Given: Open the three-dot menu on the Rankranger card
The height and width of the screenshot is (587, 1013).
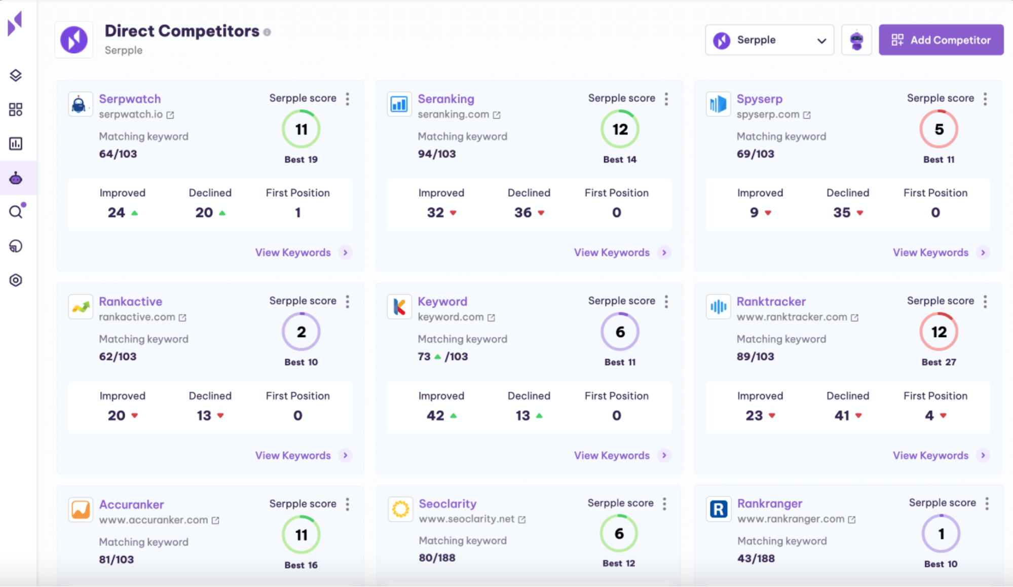Looking at the screenshot, I should pyautogui.click(x=987, y=503).
